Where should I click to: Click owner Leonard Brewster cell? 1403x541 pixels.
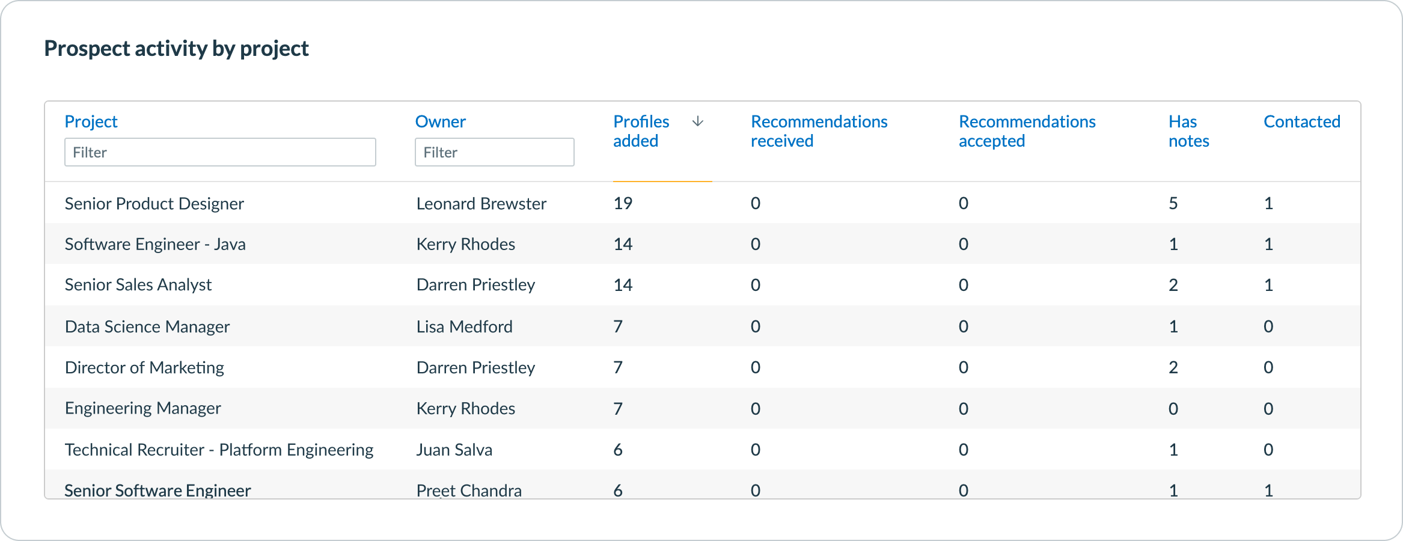(481, 204)
